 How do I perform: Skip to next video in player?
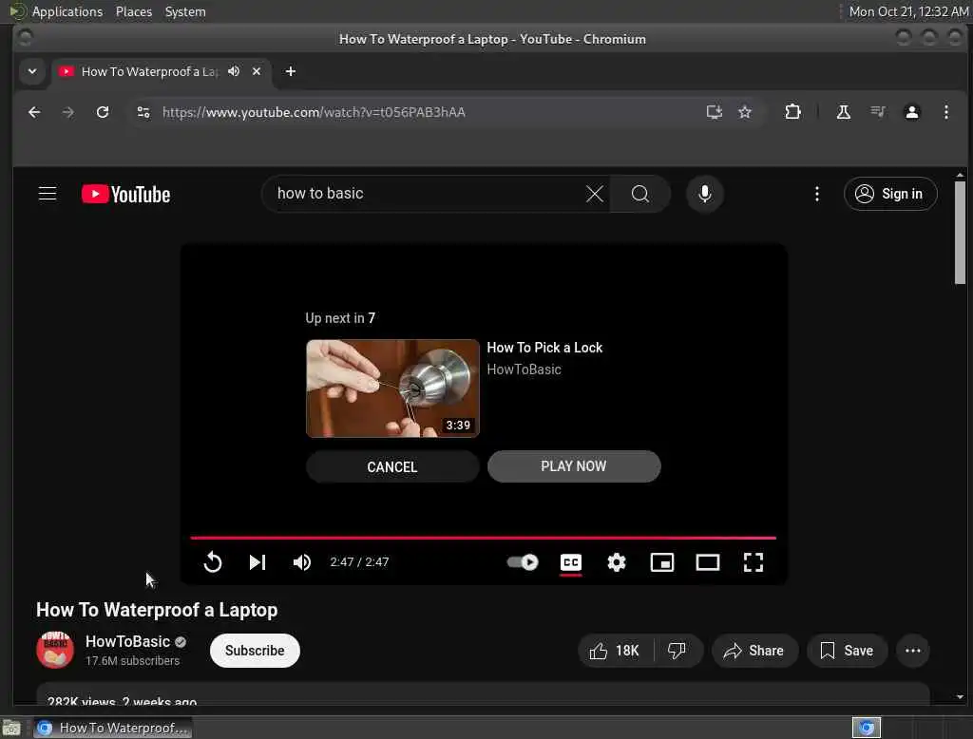(x=257, y=562)
